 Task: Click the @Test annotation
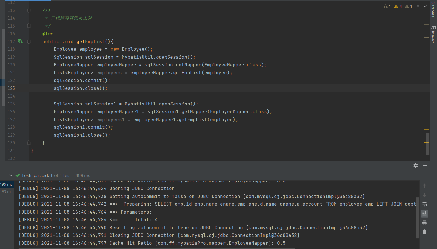click(49, 33)
